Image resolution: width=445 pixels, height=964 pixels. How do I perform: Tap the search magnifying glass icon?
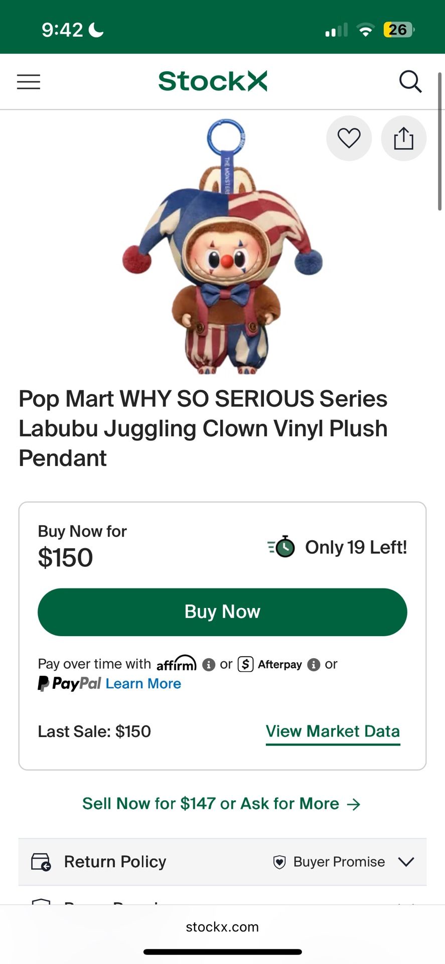[410, 81]
